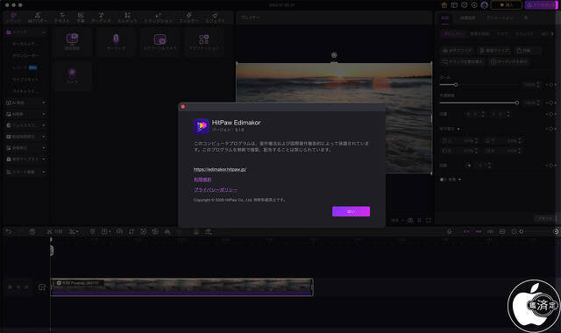Open the Media tab in top toolbar
The height and width of the screenshot is (333, 561).
click(x=13, y=18)
